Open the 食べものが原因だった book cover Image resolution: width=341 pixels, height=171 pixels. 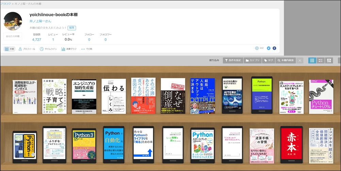point(143,96)
